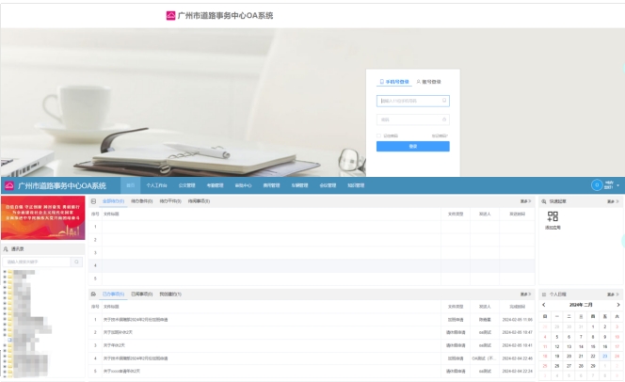Select date 14 in the calendar

pyautogui.click(x=581, y=346)
